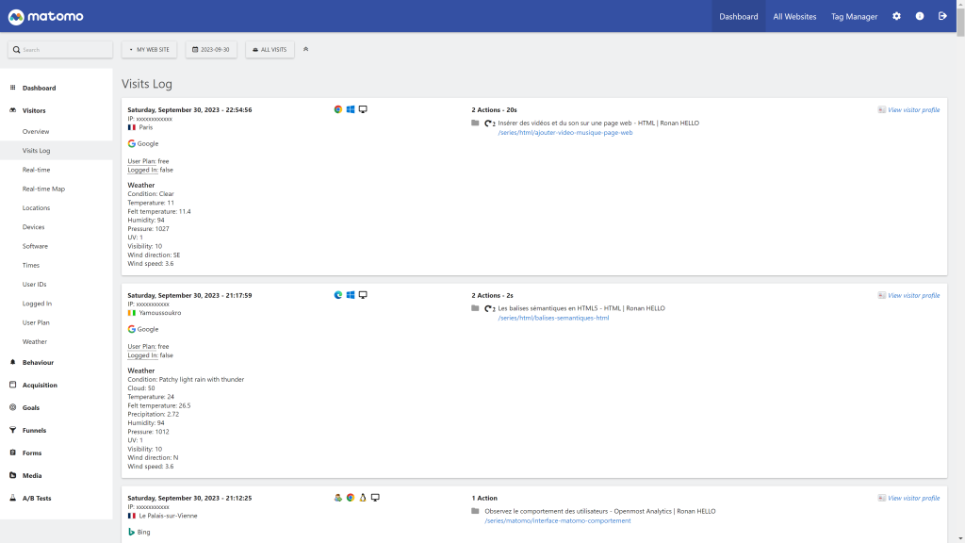The width and height of the screenshot is (965, 543).
Task: Open the balises-semantiques-html page link
Action: coord(553,318)
